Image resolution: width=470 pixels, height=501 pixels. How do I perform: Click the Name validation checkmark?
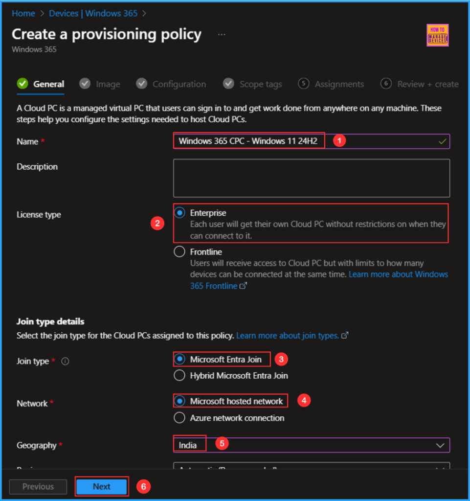[442, 141]
